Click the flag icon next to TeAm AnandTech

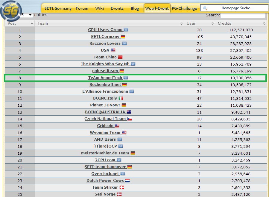126,77
